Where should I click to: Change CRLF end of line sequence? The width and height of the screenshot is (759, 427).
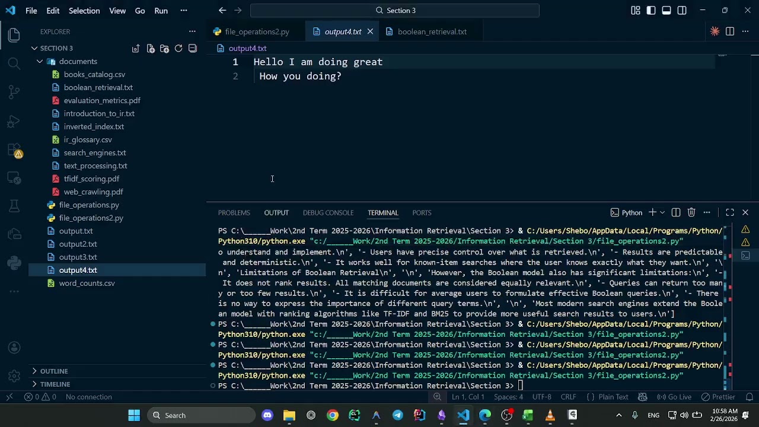[568, 397]
